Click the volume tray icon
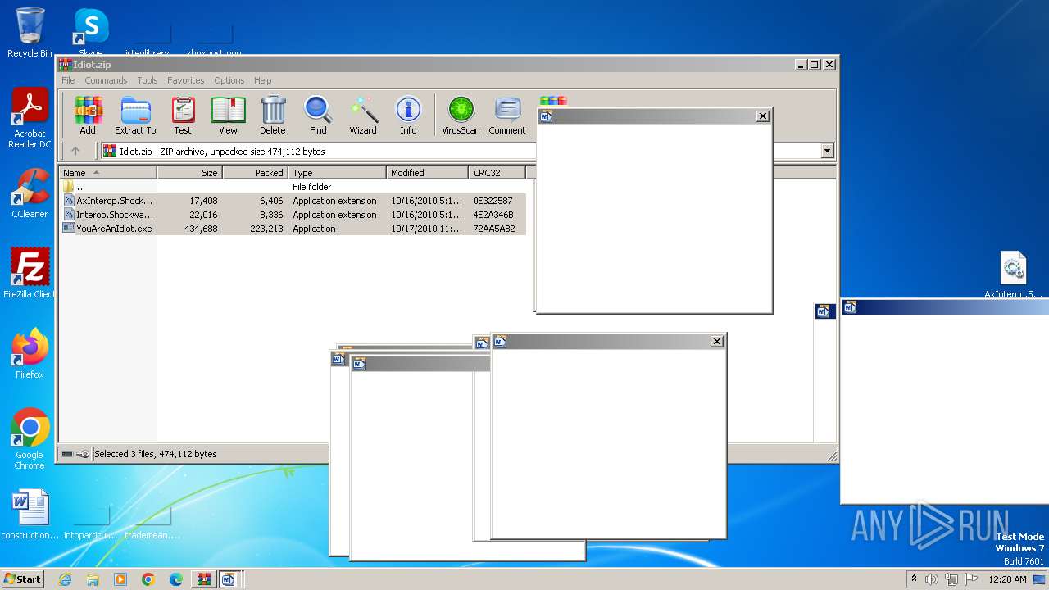The height and width of the screenshot is (590, 1049). (932, 579)
